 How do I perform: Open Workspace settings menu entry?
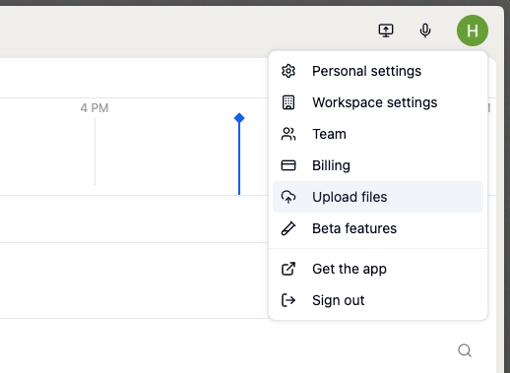378,102
